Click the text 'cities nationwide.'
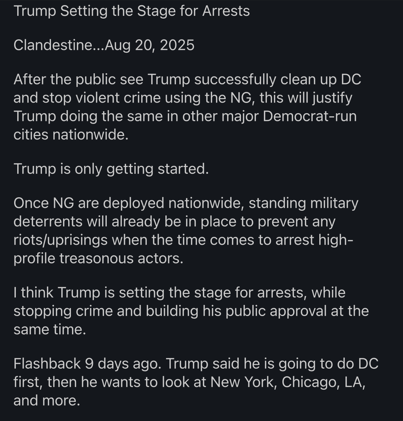The height and width of the screenshot is (421, 403). 71,134
